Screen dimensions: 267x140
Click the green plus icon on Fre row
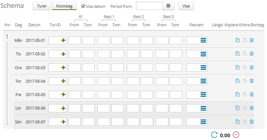point(63,94)
